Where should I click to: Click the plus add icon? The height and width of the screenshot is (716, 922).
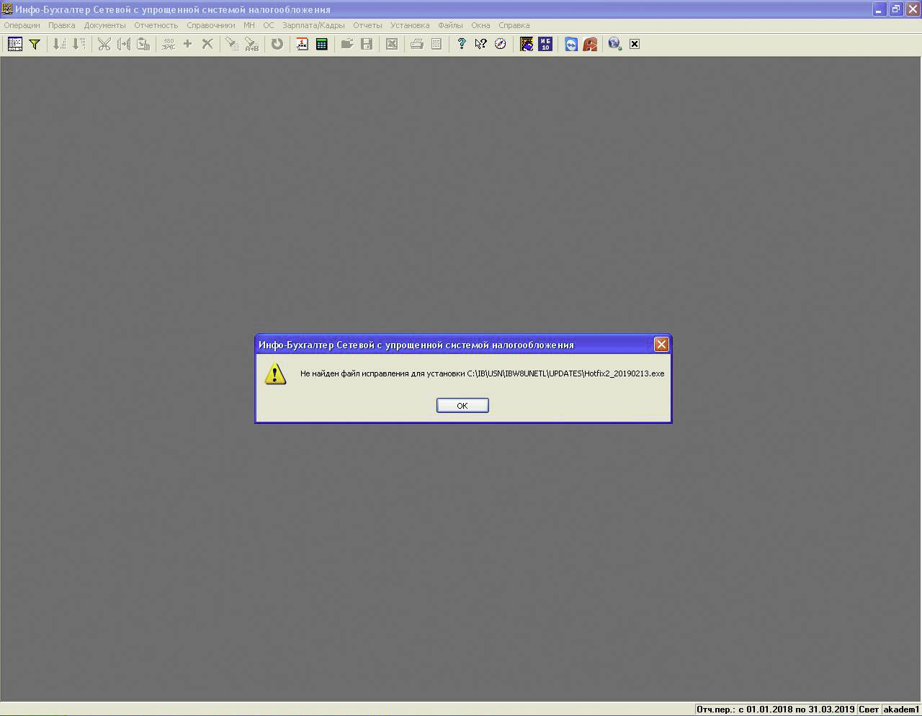188,44
